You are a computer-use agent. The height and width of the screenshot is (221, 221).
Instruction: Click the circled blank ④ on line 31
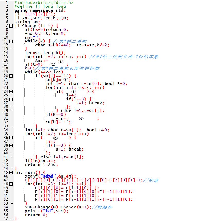(x=81, y=119)
